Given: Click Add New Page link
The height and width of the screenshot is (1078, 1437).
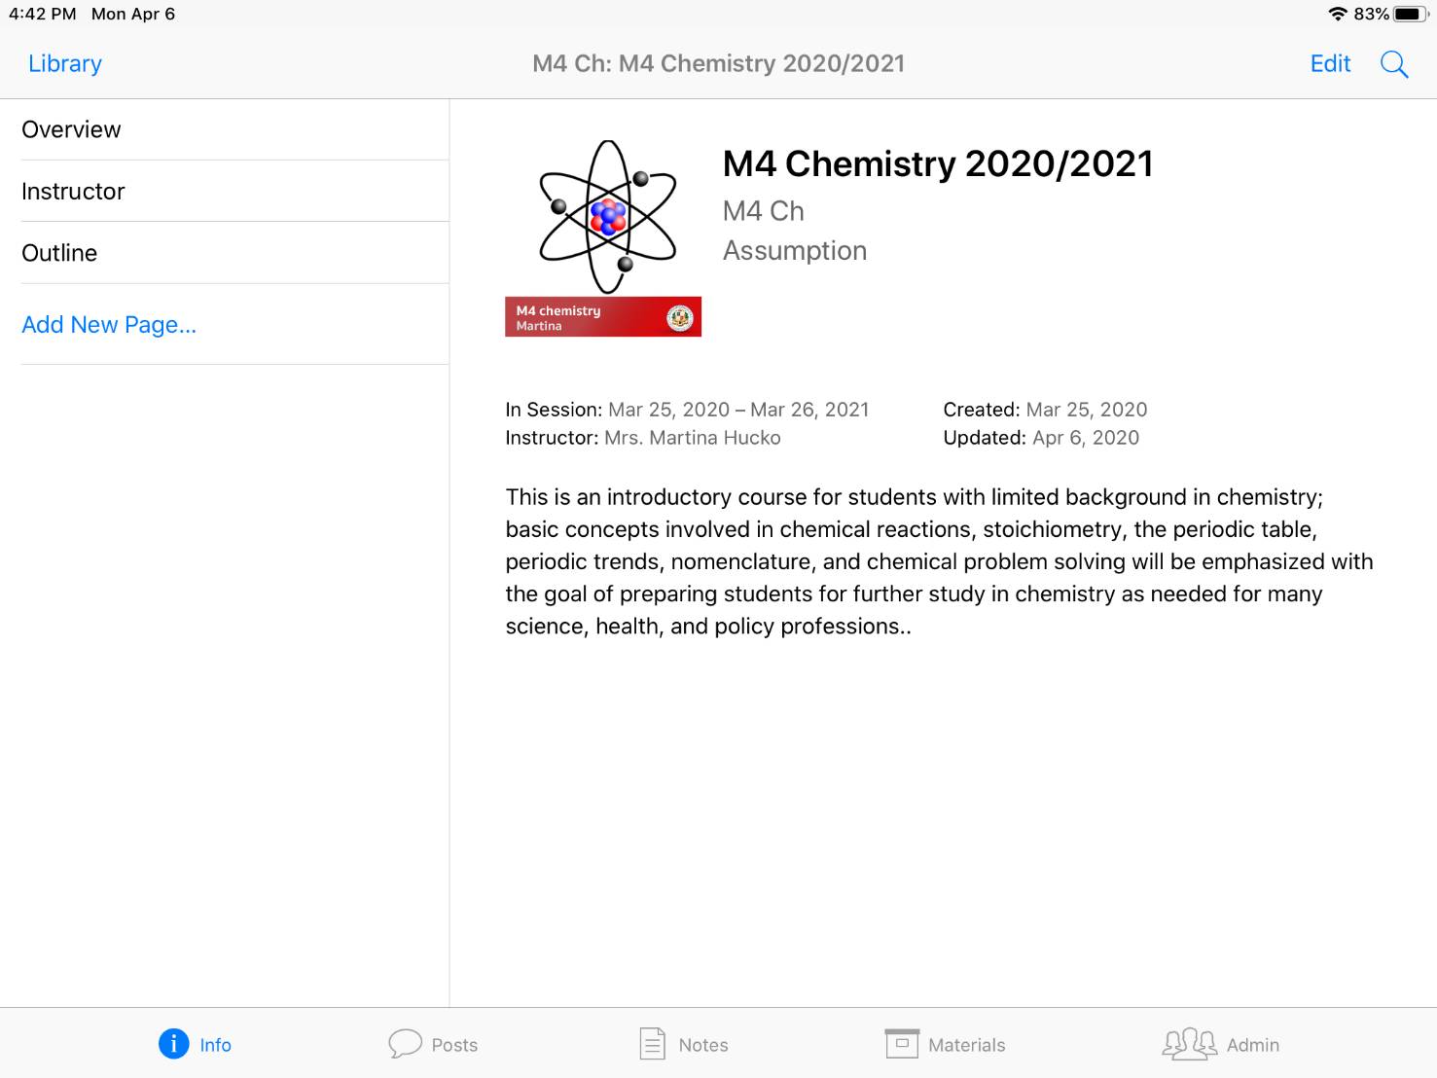Looking at the screenshot, I should point(109,325).
